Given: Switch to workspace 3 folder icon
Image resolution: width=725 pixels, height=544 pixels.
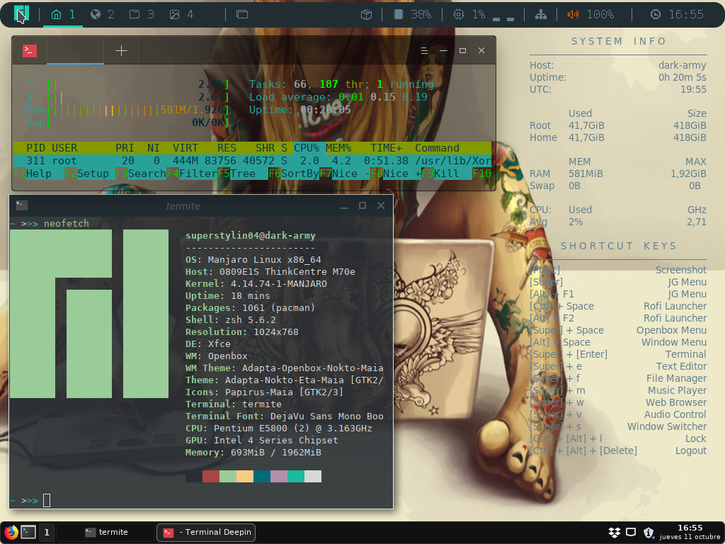Looking at the screenshot, I should (135, 14).
